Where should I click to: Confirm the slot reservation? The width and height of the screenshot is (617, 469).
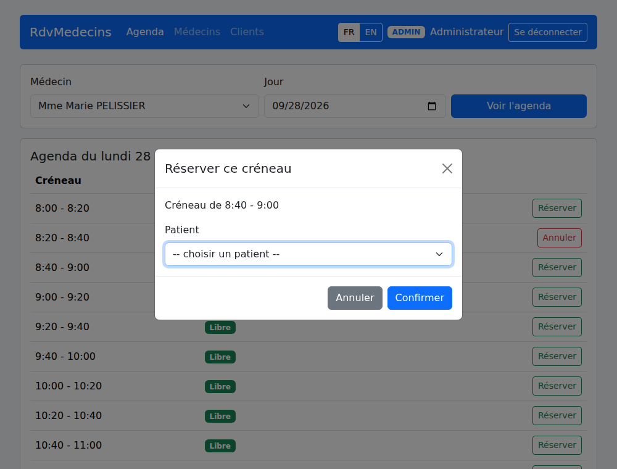(x=420, y=298)
